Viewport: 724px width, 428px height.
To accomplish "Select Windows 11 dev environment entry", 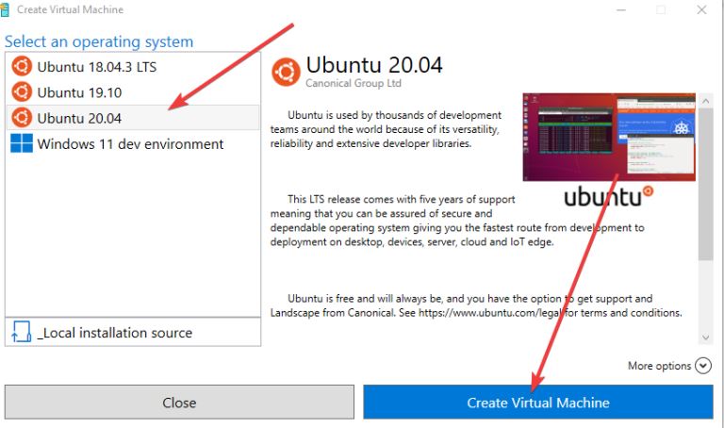I will click(x=133, y=143).
